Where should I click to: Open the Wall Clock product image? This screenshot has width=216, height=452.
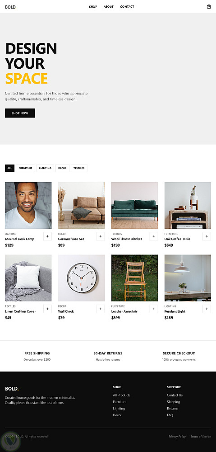point(82,278)
